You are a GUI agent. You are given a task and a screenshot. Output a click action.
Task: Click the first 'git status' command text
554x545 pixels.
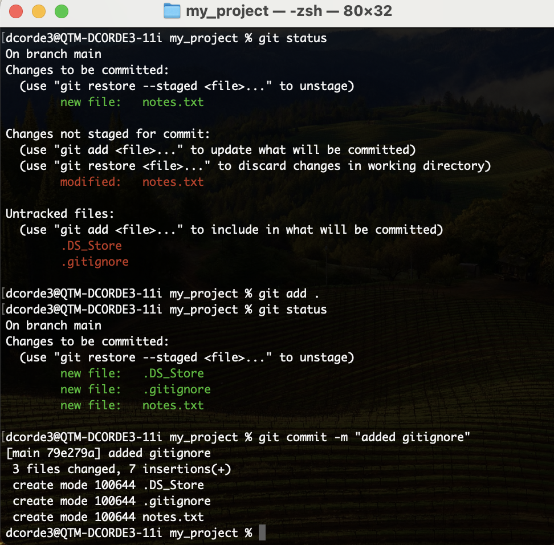292,38
